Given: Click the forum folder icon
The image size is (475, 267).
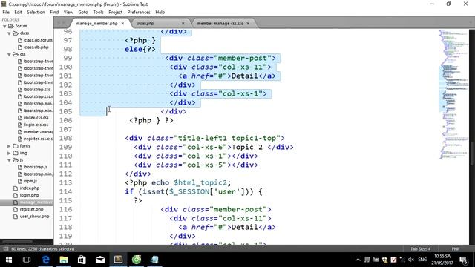Looking at the screenshot, I should click(x=11, y=26).
